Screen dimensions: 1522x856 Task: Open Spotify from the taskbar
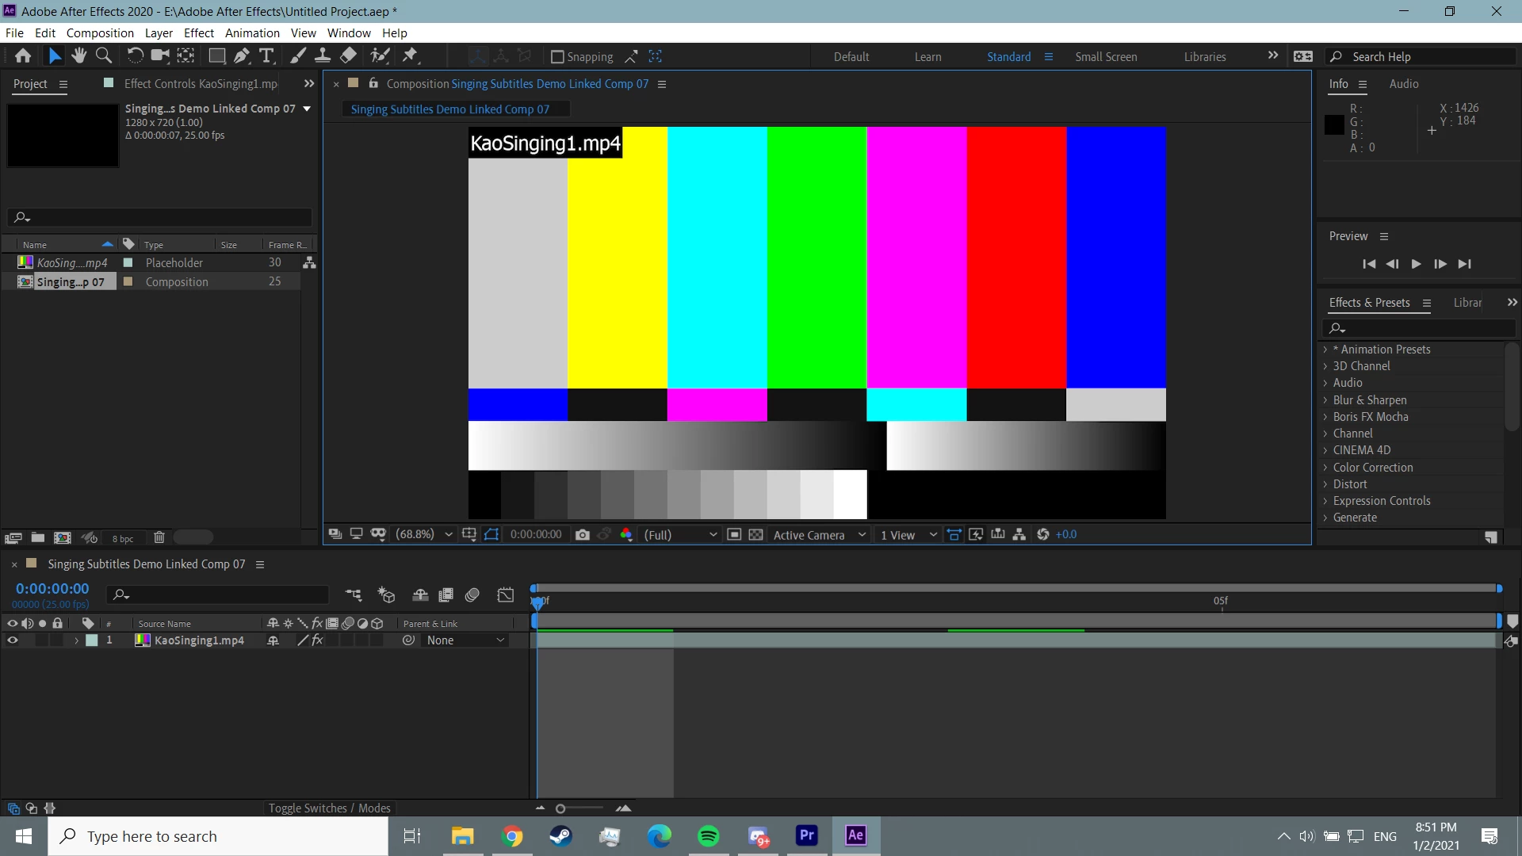pyautogui.click(x=708, y=836)
